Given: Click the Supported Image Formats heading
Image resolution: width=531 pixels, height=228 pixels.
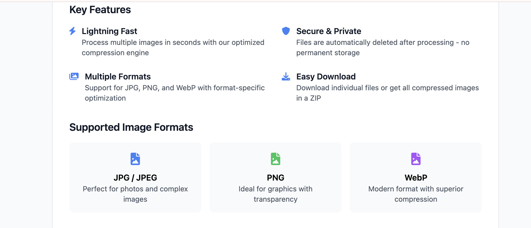Looking at the screenshot, I should click(x=131, y=127).
